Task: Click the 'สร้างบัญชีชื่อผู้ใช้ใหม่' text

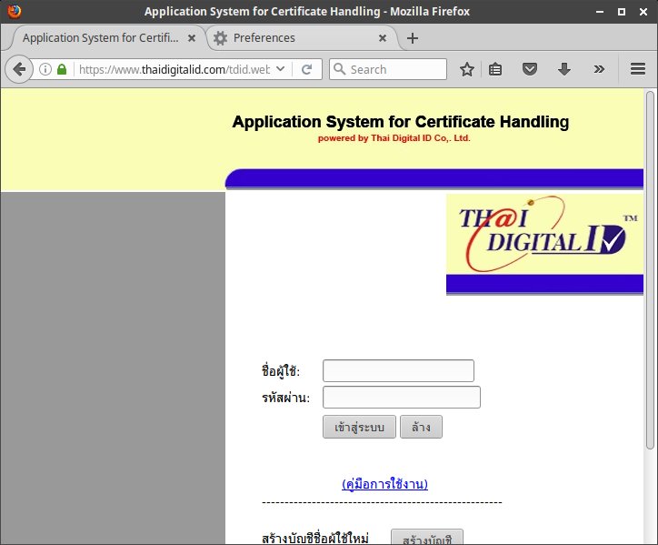Action: coord(315,538)
